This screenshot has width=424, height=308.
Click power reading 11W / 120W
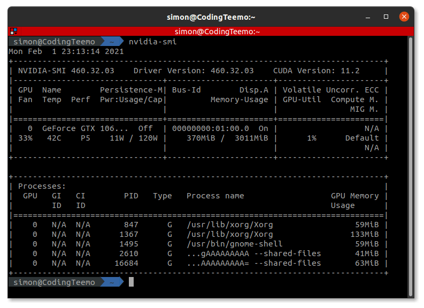(x=134, y=138)
